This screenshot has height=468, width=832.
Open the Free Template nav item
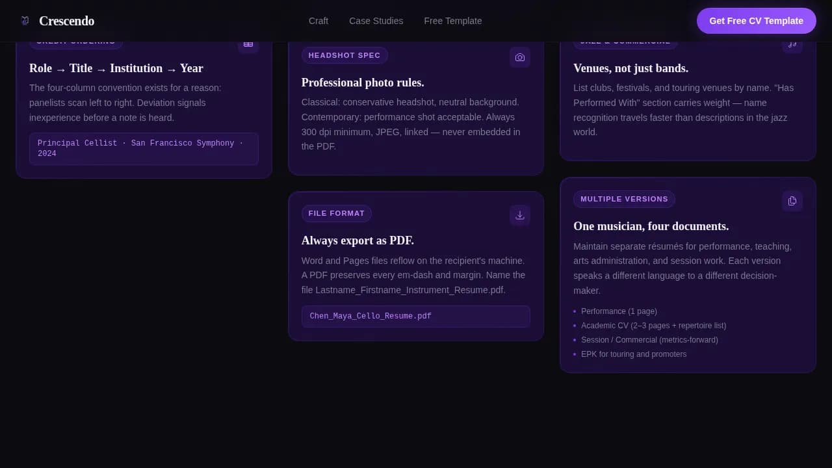(x=453, y=21)
